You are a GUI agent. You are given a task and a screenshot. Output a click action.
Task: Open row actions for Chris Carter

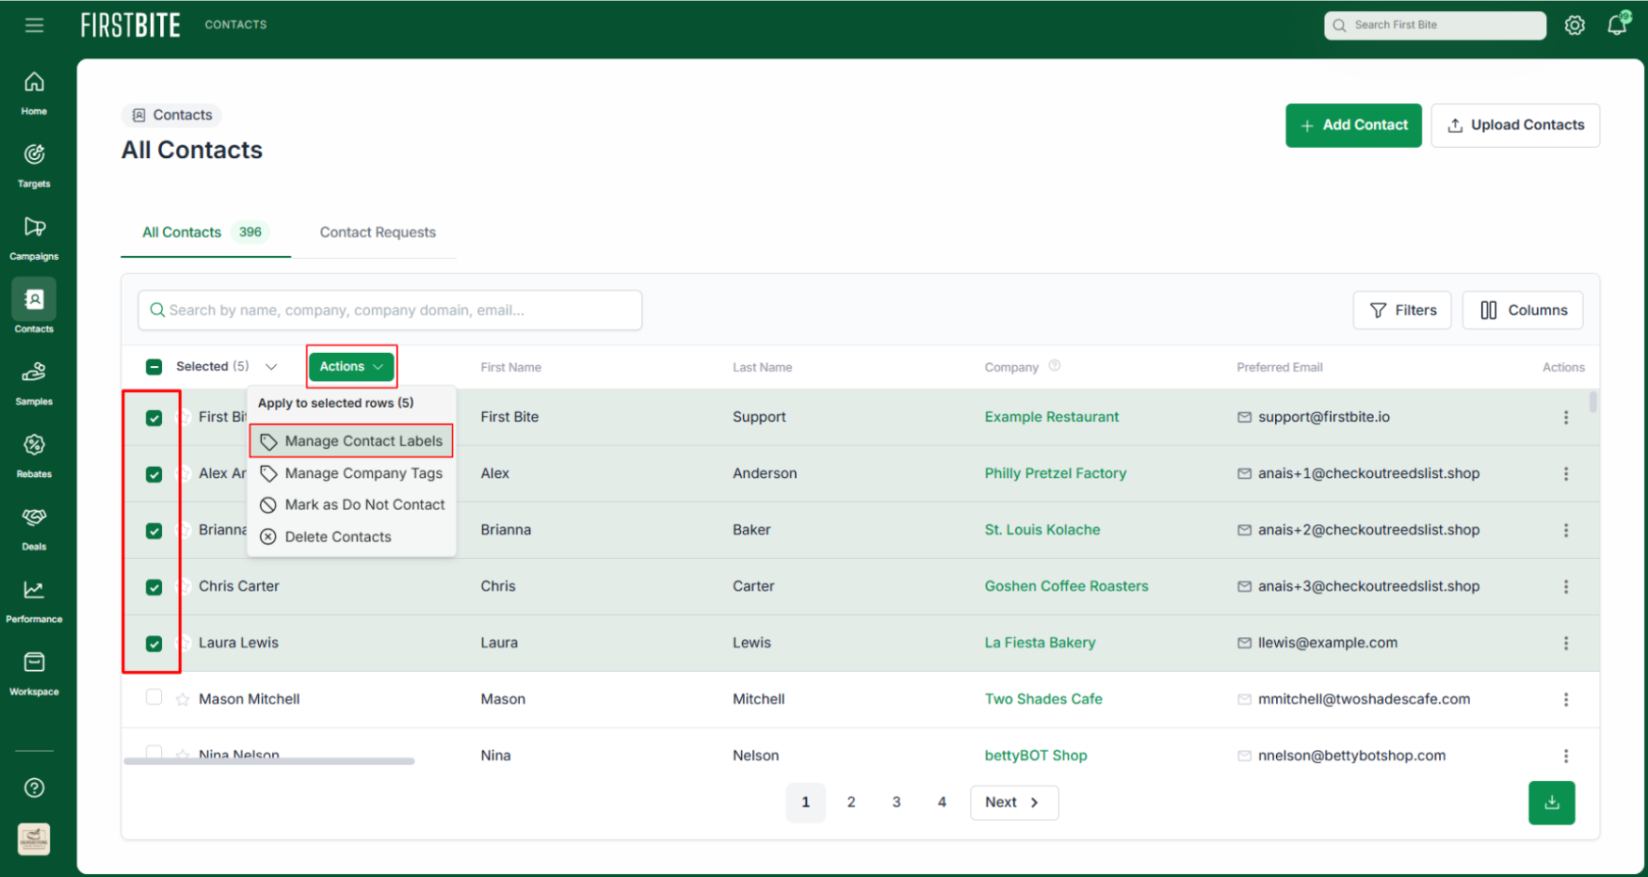coord(1566,586)
